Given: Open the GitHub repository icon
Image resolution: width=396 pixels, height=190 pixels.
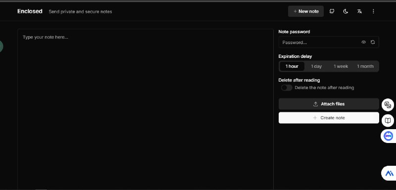Looking at the screenshot, I should tap(332, 11).
